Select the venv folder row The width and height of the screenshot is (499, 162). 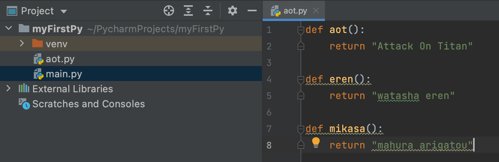131,44
